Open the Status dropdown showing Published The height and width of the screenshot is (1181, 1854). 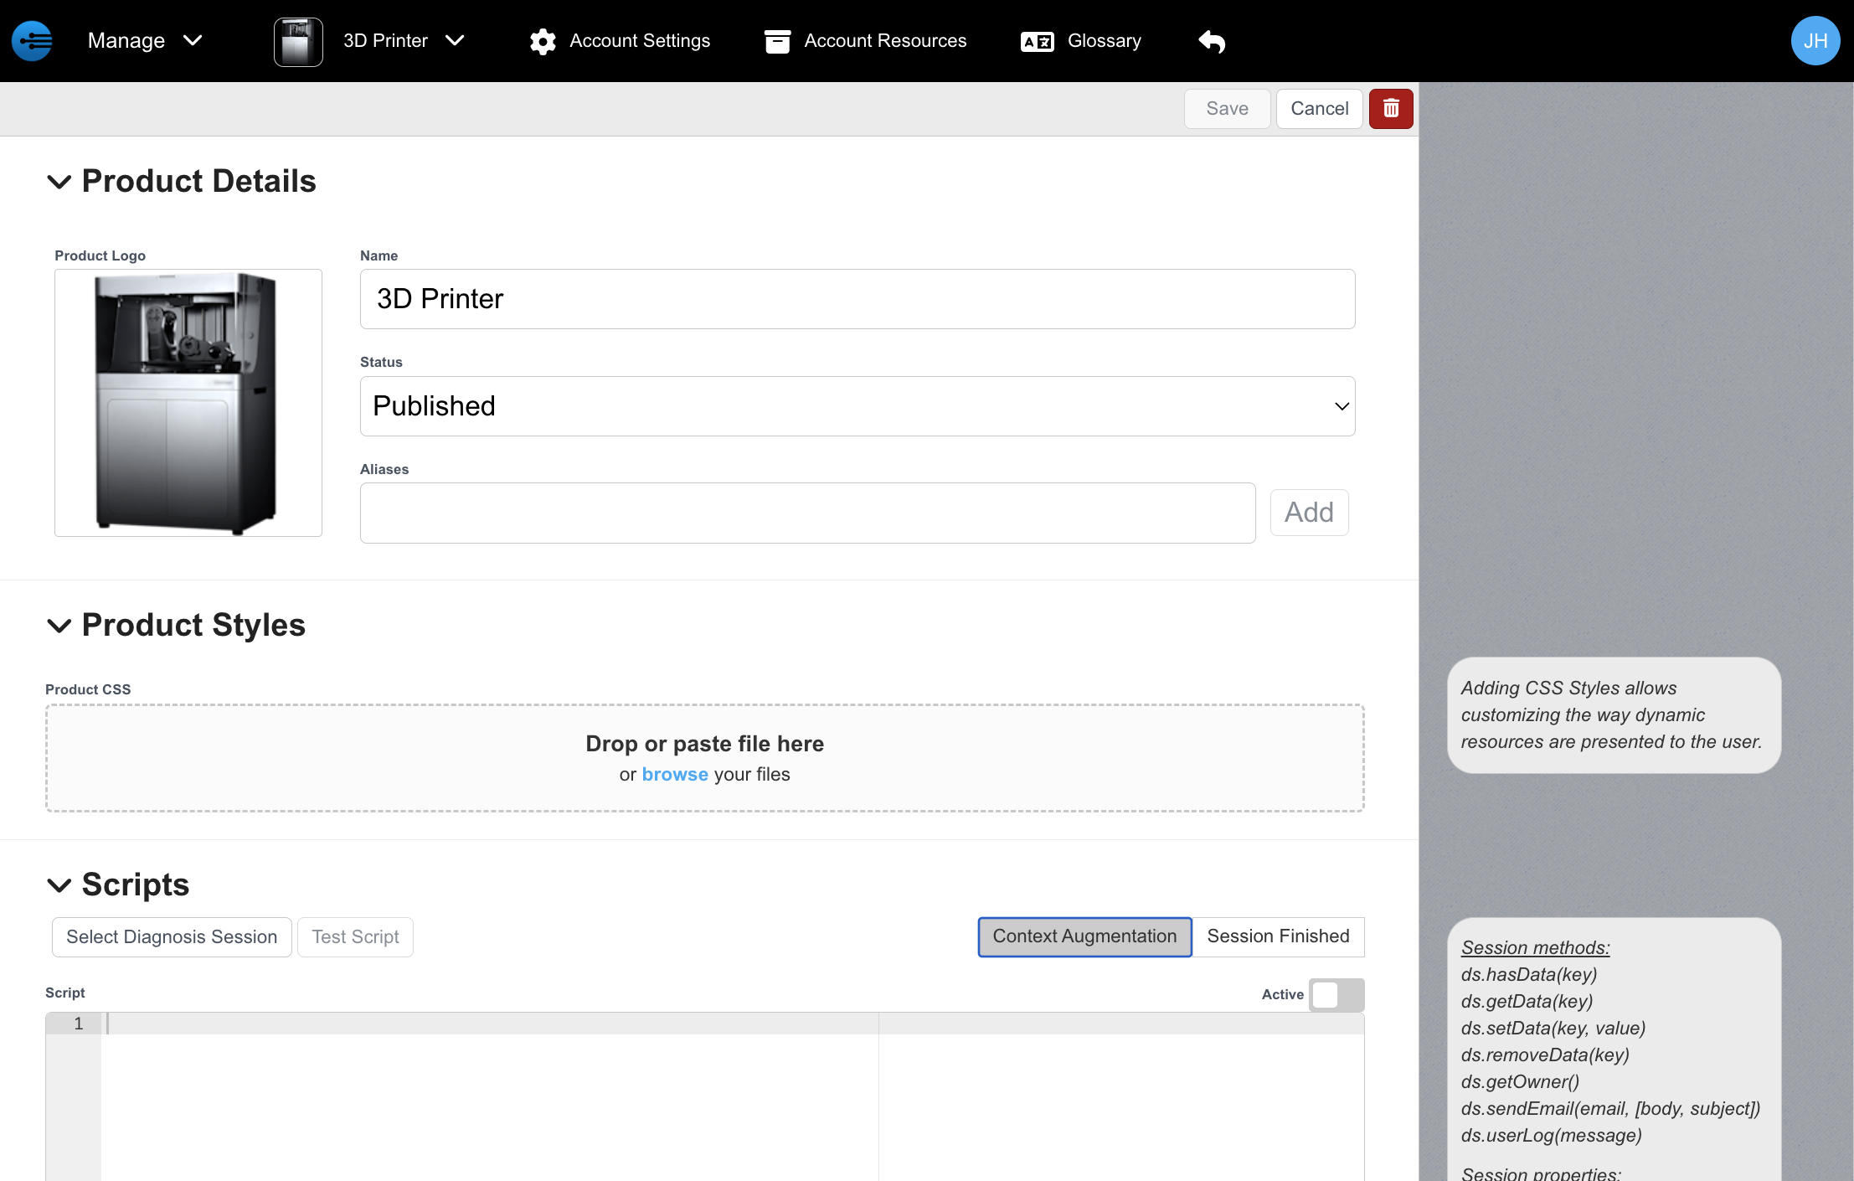(857, 406)
